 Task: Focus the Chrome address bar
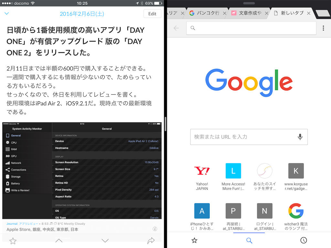251,28
